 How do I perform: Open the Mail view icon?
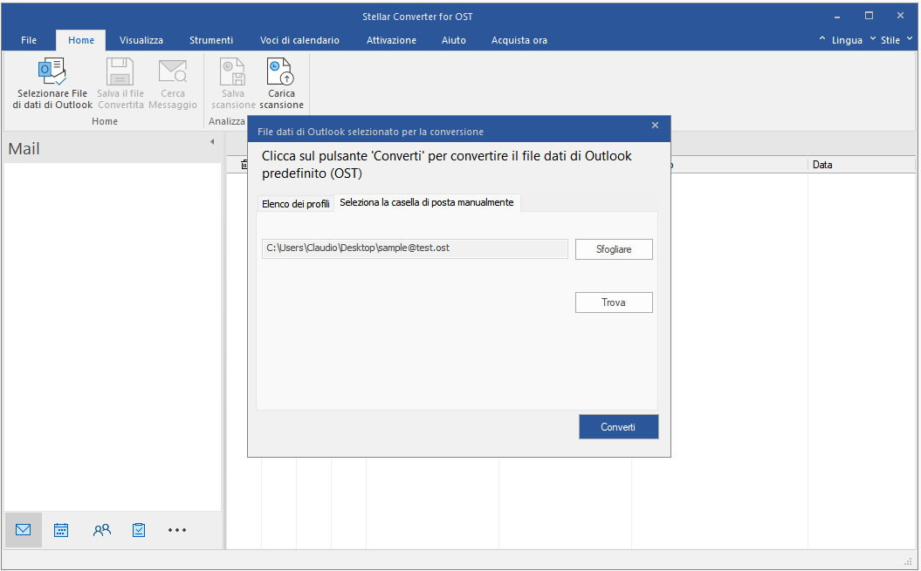point(24,530)
